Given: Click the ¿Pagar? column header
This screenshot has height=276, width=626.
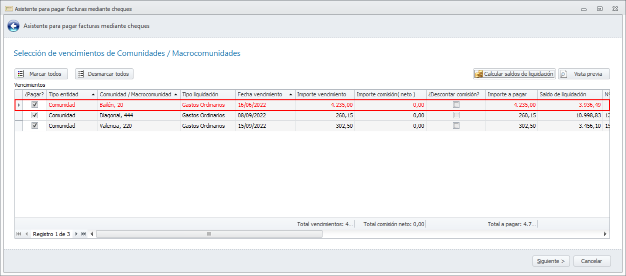Looking at the screenshot, I should point(34,94).
